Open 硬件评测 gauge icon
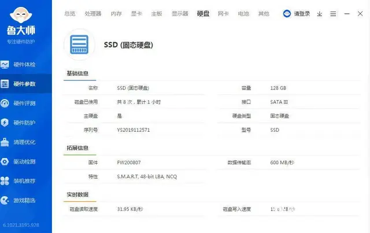This screenshot has width=370, height=233. 5,103
